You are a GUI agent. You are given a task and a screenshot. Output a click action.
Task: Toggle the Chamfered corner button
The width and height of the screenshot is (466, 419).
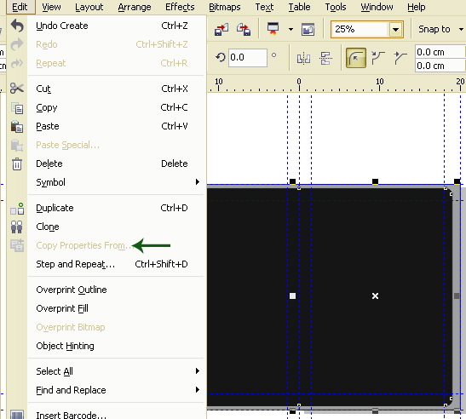[x=400, y=58]
